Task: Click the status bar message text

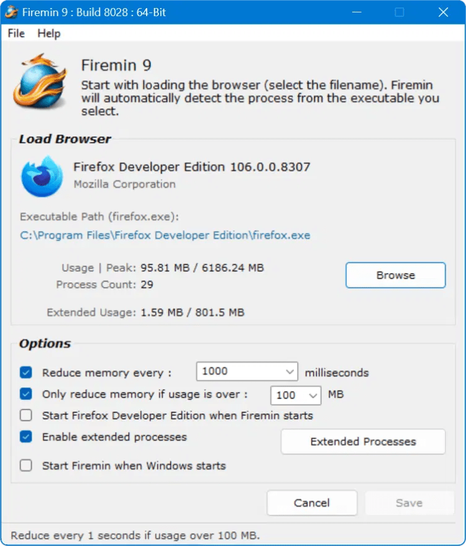Action: (135, 535)
